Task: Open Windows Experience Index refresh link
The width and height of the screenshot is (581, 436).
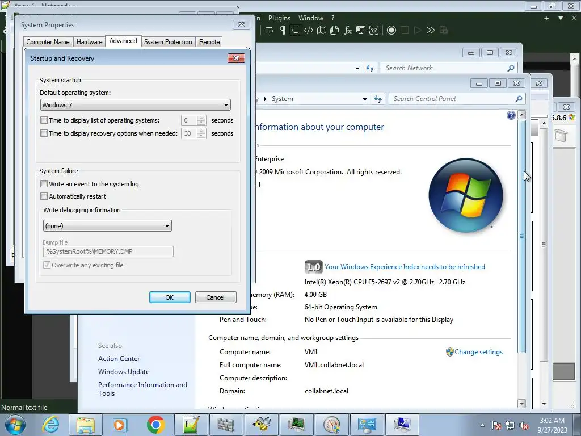Action: [x=405, y=267]
